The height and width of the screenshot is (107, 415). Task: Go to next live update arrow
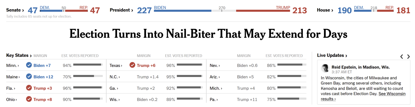(409, 56)
